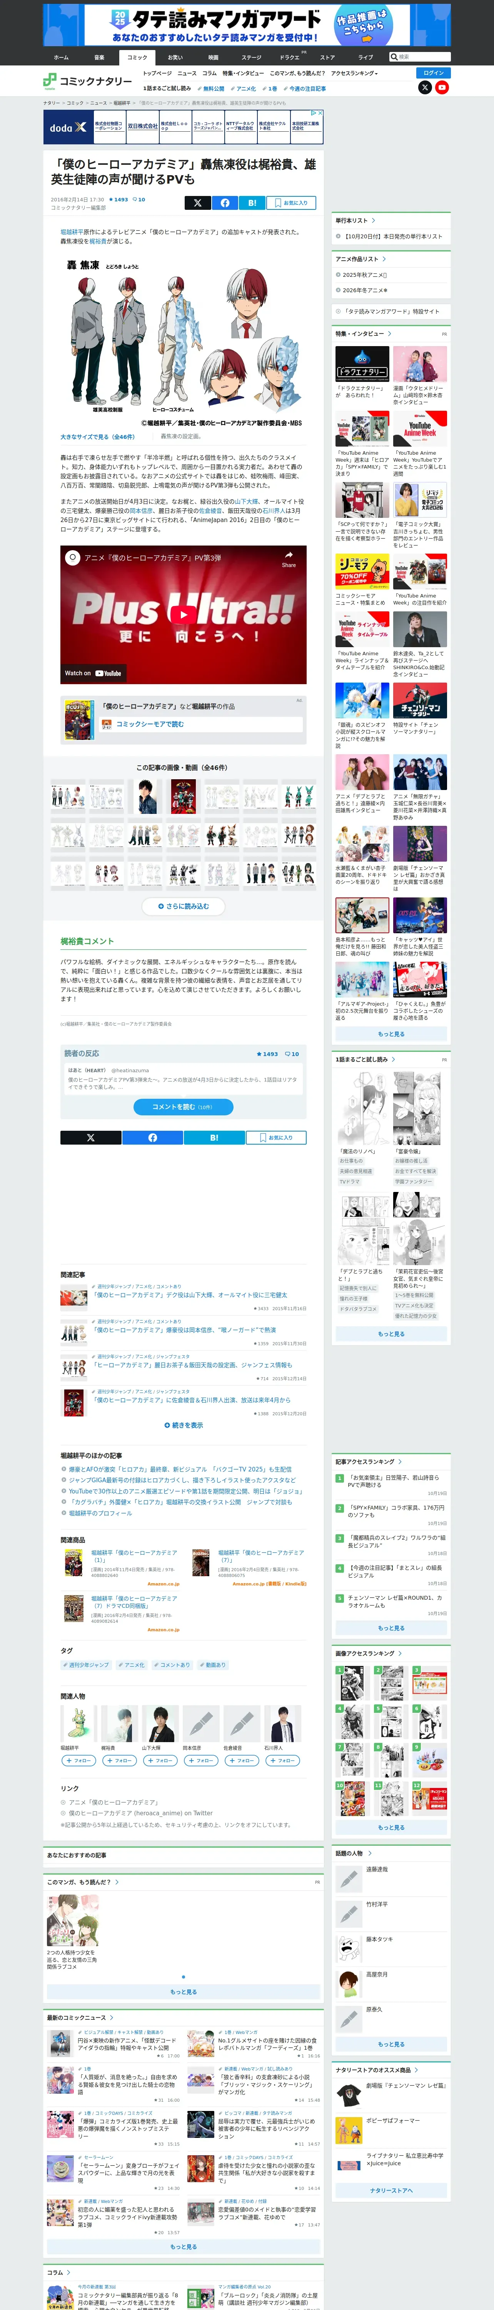Expand related articles with 続きを表示

[184, 1425]
